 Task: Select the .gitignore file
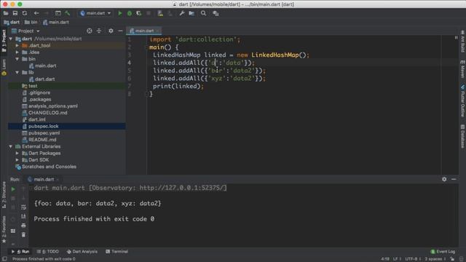[36, 92]
